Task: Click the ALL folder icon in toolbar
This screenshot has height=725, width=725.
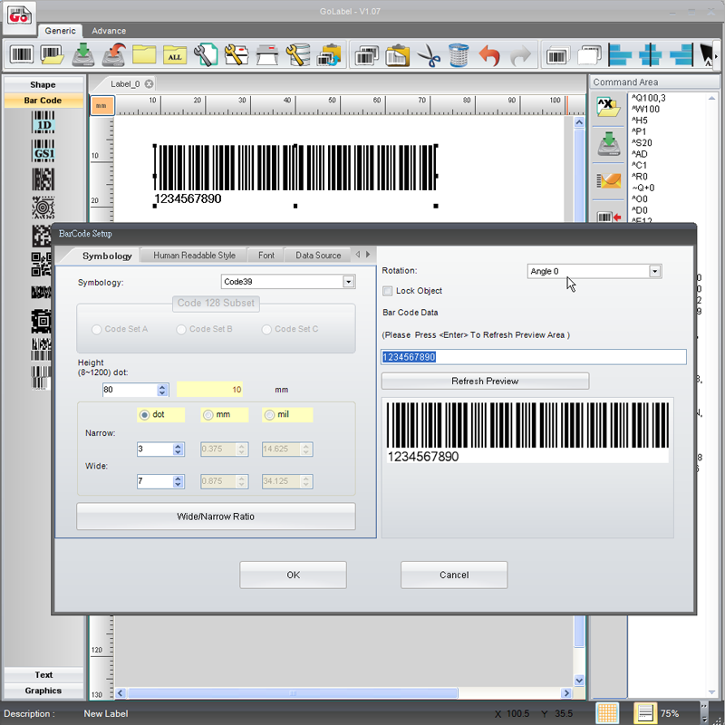Action: click(175, 55)
